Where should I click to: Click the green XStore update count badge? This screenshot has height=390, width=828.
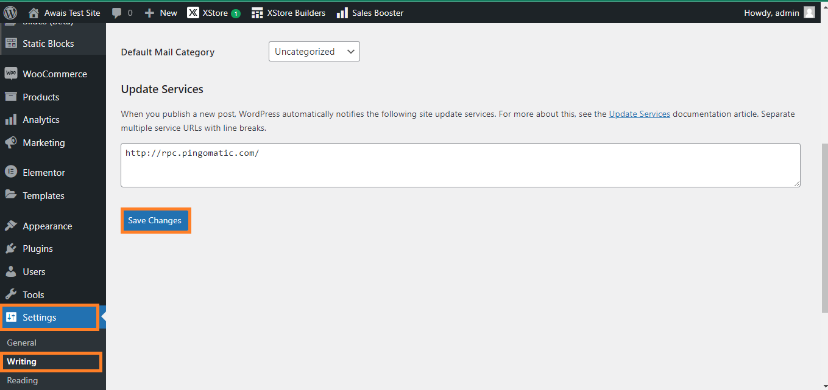point(236,13)
